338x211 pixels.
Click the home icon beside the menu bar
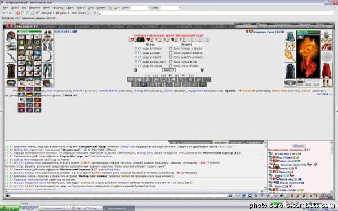click(110, 8)
